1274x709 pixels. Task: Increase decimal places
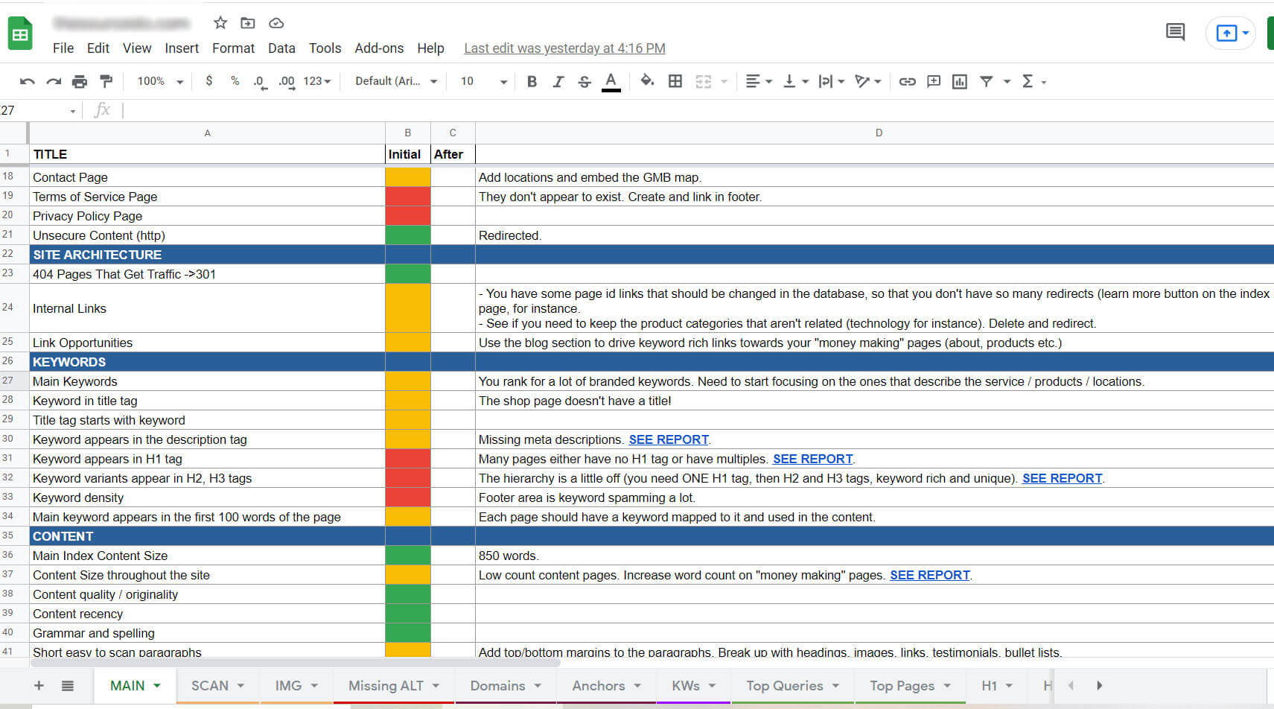(x=287, y=81)
